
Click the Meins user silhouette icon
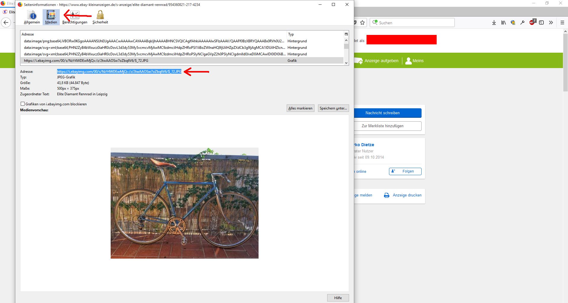click(x=409, y=61)
